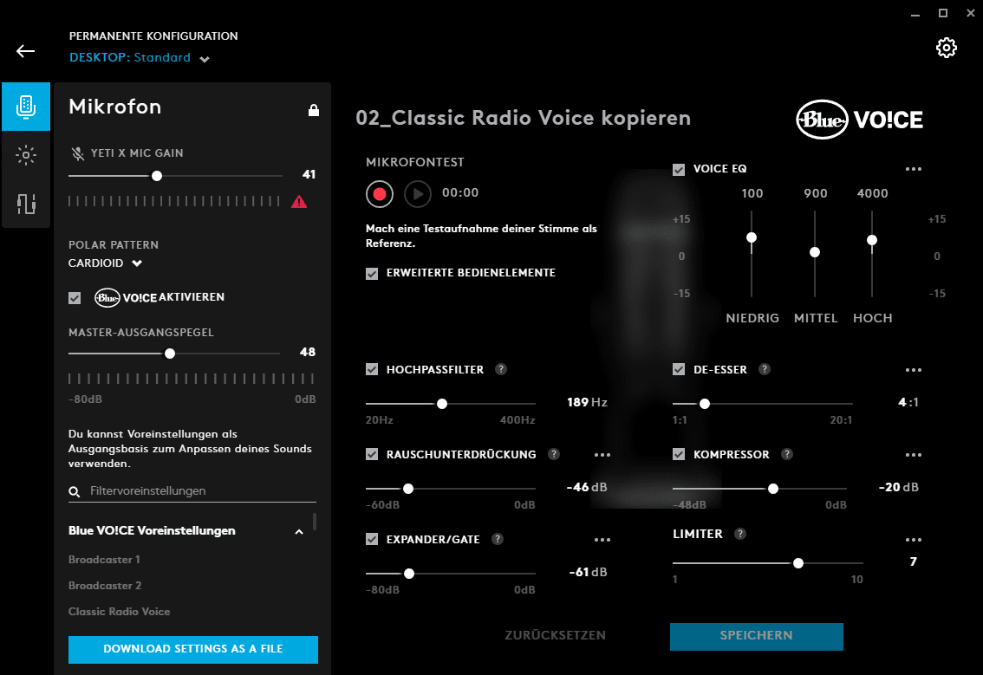Open Expander/Gate more options dots
The image size is (983, 675).
tap(602, 540)
